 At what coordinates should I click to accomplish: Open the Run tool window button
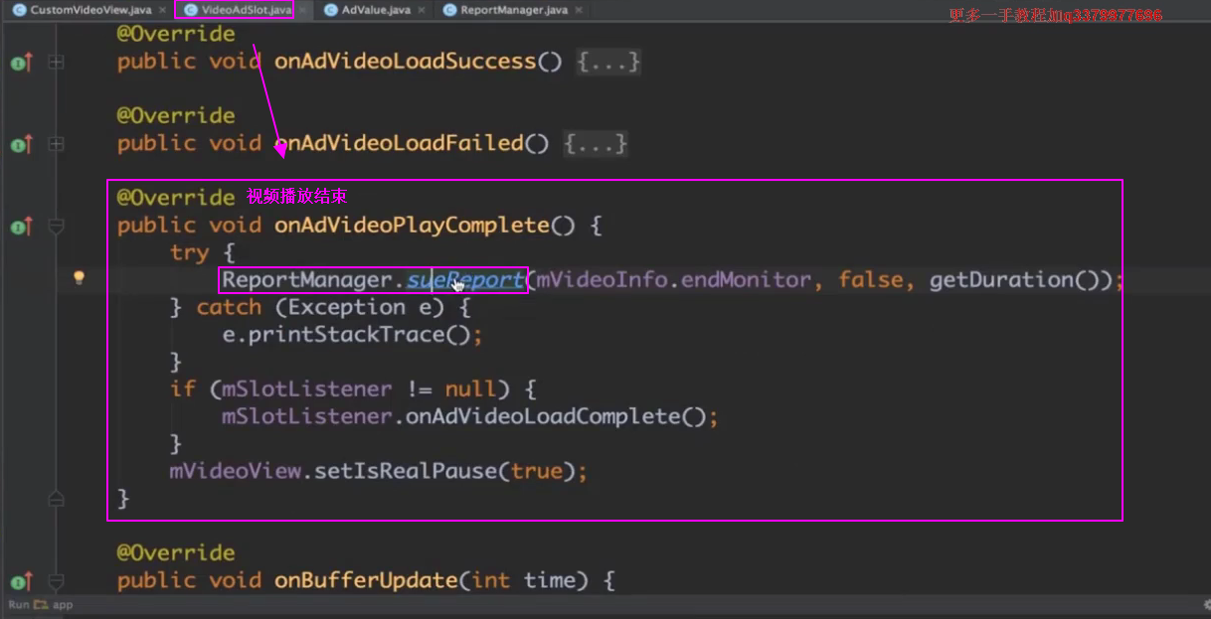click(x=18, y=604)
